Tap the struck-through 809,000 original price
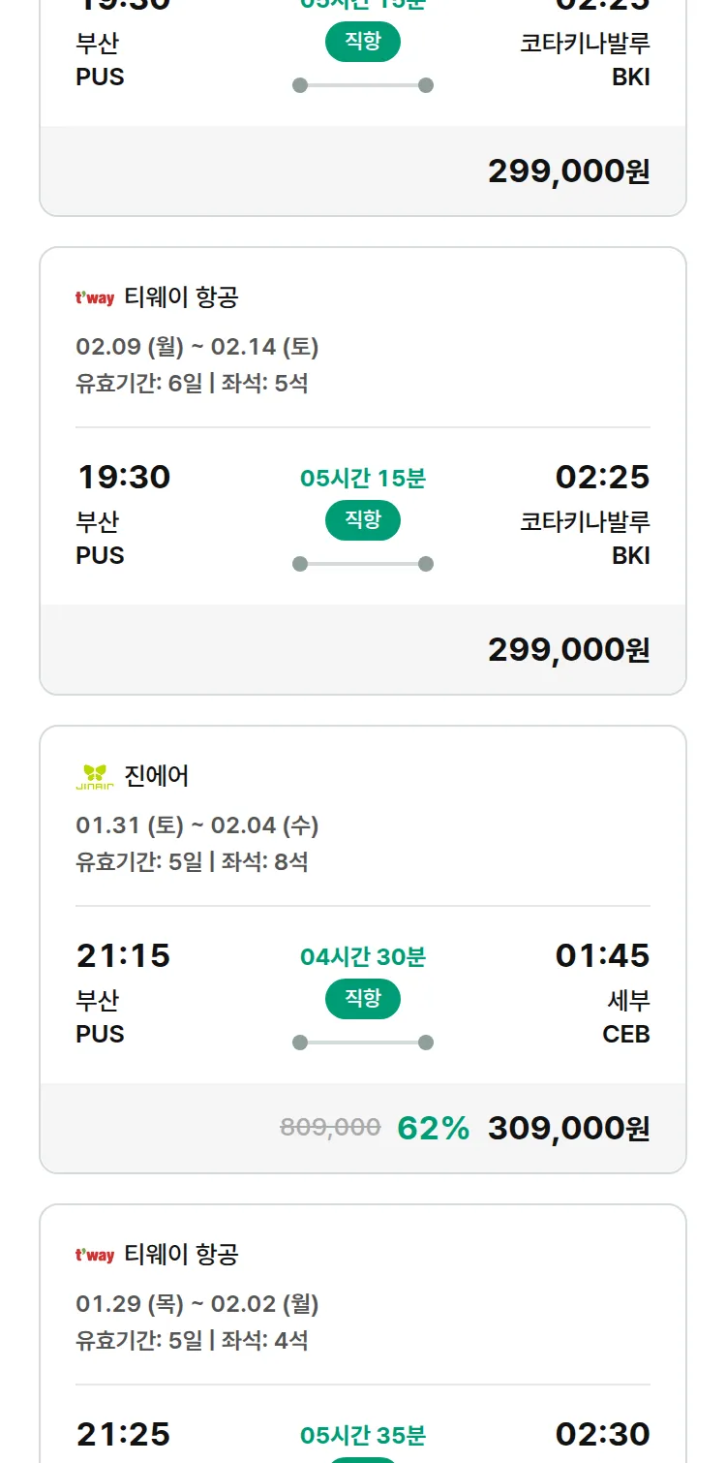 [330, 1127]
